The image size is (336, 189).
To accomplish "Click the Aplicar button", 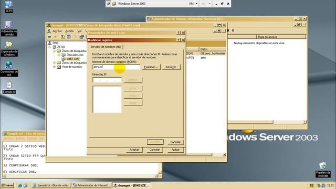I will pos(175,150).
